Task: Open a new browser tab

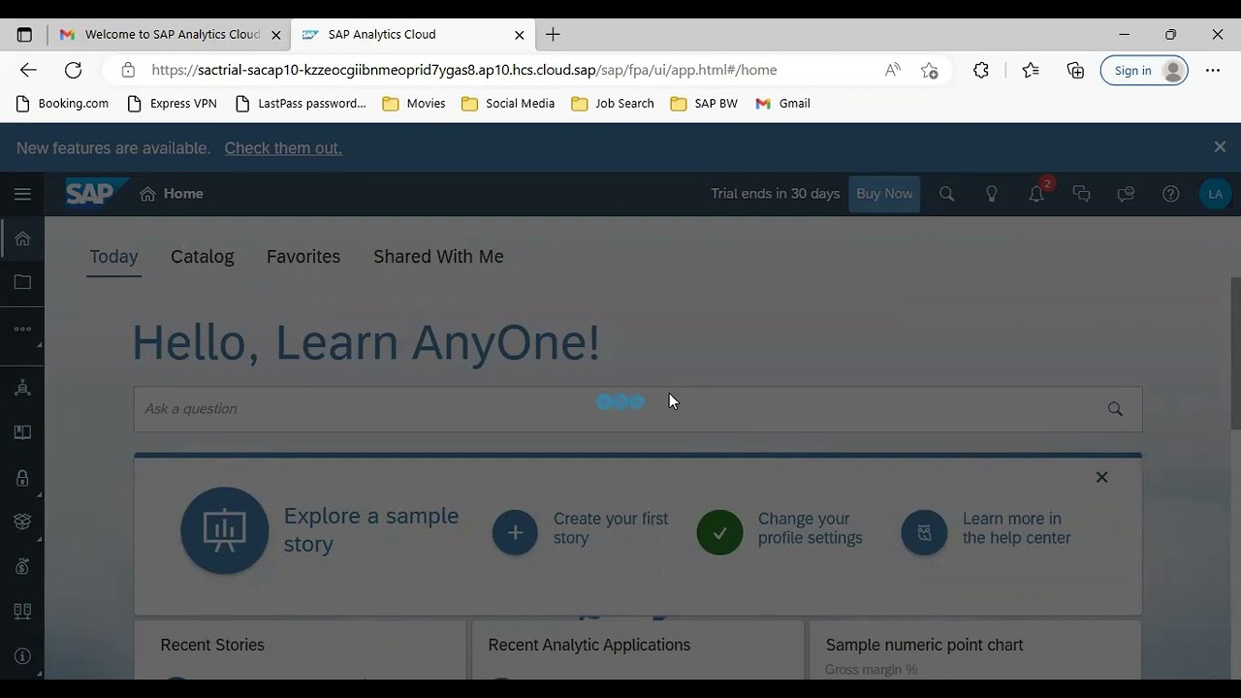Action: tap(553, 35)
